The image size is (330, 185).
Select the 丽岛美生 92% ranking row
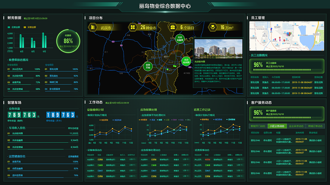click(x=62, y=76)
